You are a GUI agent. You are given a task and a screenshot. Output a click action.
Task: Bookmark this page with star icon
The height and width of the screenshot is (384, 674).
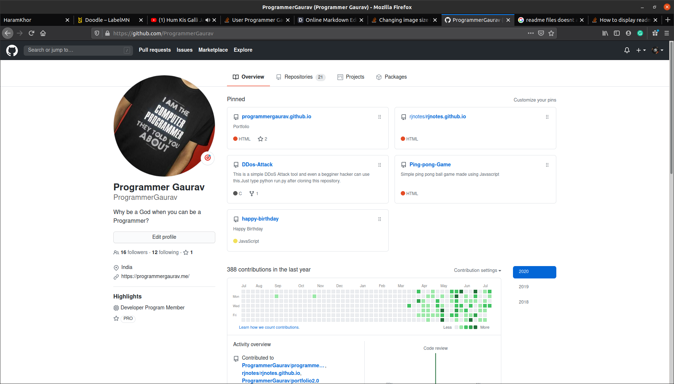click(551, 33)
